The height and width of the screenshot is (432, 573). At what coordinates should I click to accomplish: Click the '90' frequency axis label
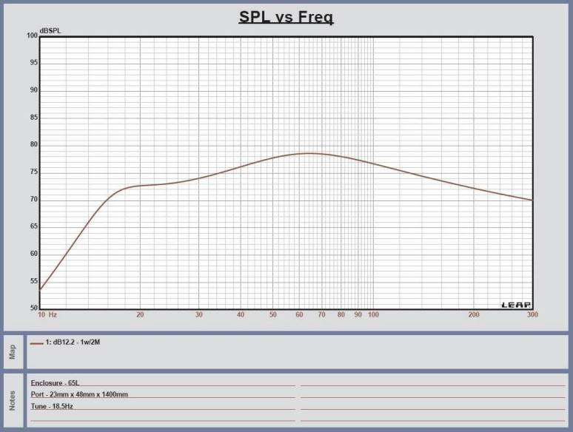[358, 314]
